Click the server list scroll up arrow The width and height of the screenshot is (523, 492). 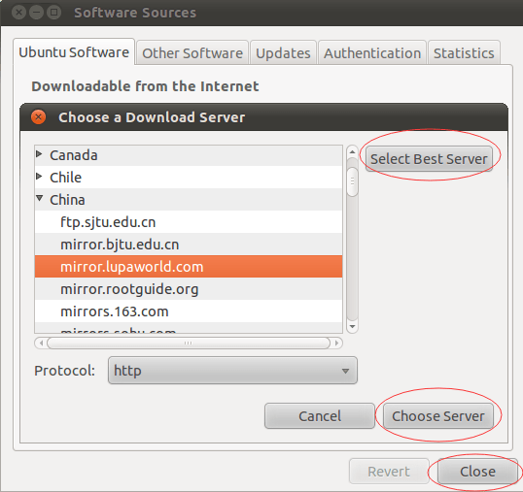click(x=352, y=152)
